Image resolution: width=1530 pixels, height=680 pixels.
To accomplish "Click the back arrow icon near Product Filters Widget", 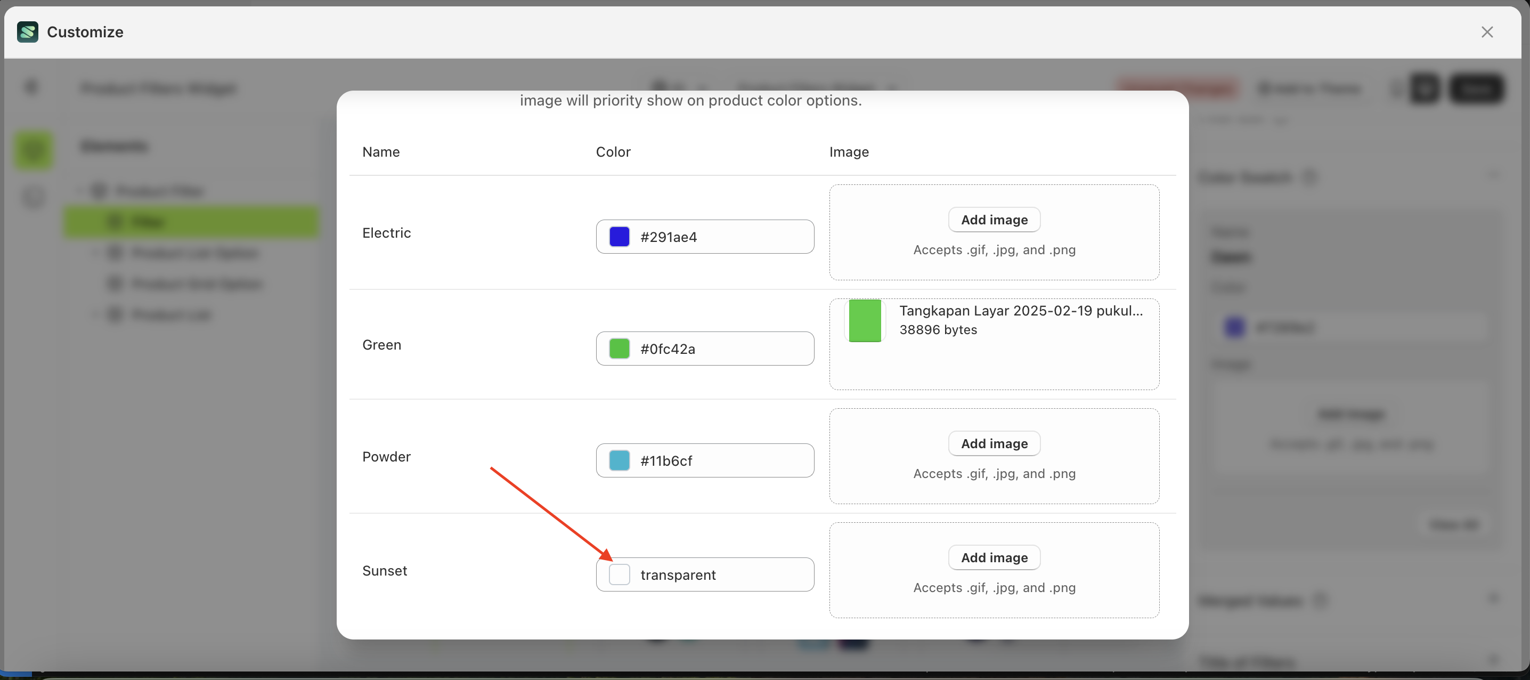I will pyautogui.click(x=31, y=87).
